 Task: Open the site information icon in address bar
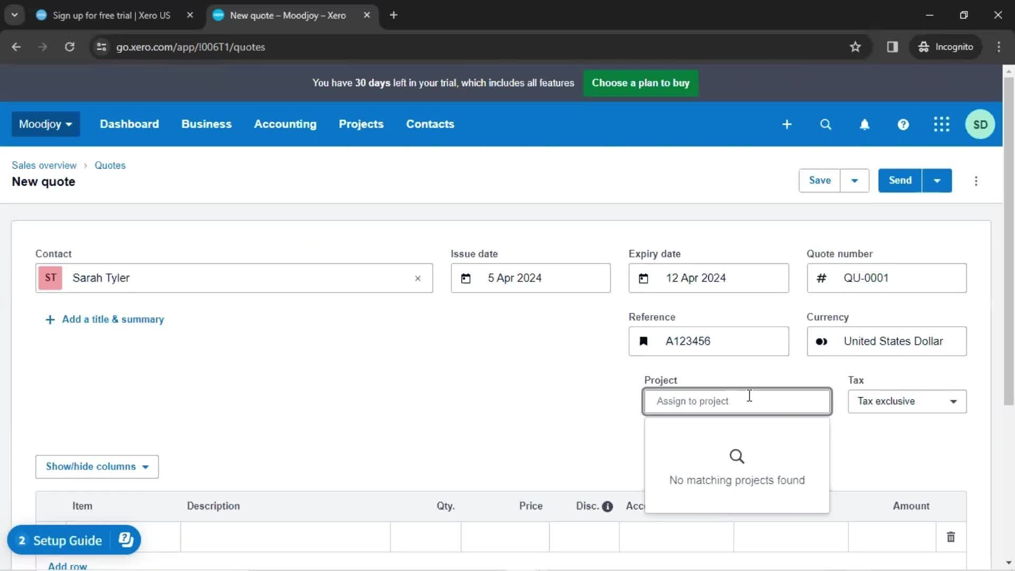[101, 47]
